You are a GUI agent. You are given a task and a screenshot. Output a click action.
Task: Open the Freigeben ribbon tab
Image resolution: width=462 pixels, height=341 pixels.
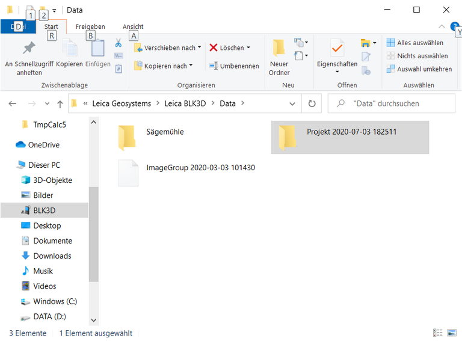90,26
